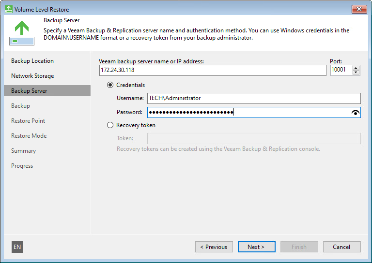Screen dimensions: 372x263
Task: Click the greyed-out Finish button
Action: click(299, 247)
